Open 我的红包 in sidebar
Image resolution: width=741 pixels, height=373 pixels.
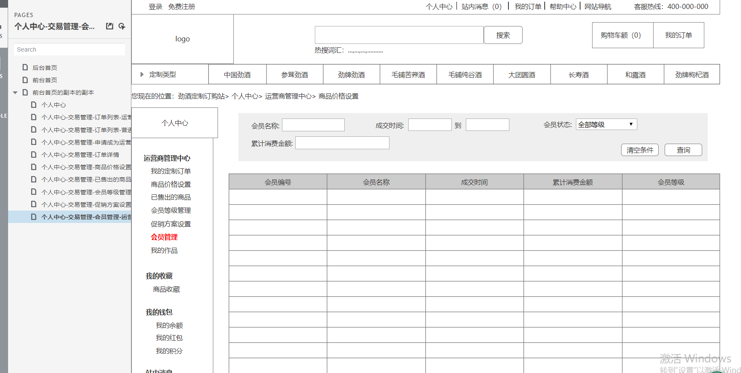[x=169, y=338]
